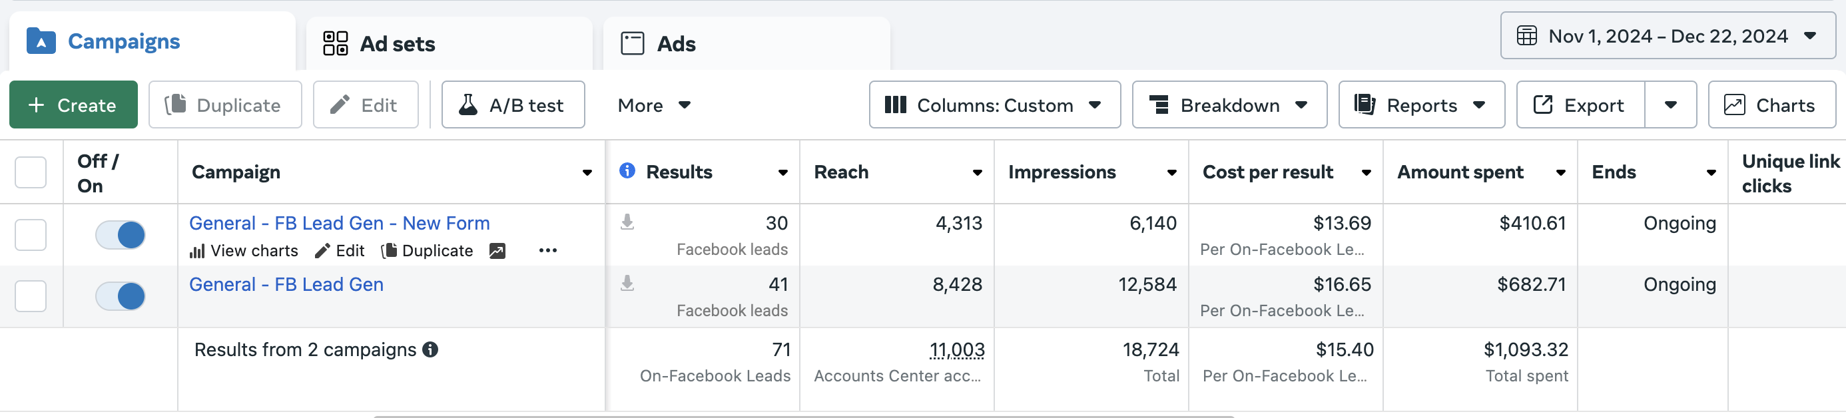Click the inline Duplicate icon in campaign row
This screenshot has width=1846, height=418.
coord(389,251)
